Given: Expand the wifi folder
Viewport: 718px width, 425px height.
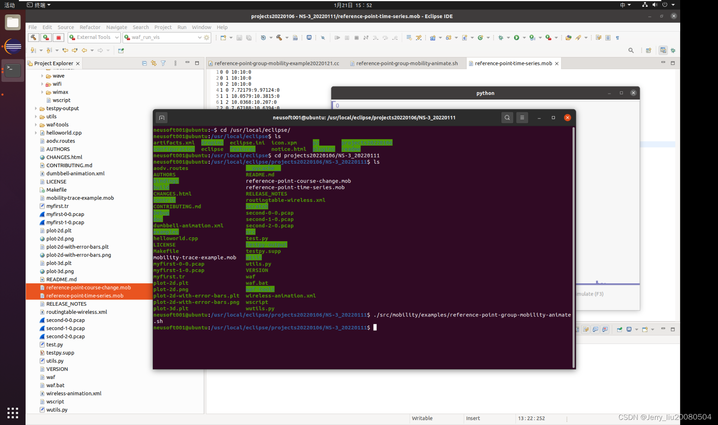Looking at the screenshot, I should pyautogui.click(x=42, y=84).
